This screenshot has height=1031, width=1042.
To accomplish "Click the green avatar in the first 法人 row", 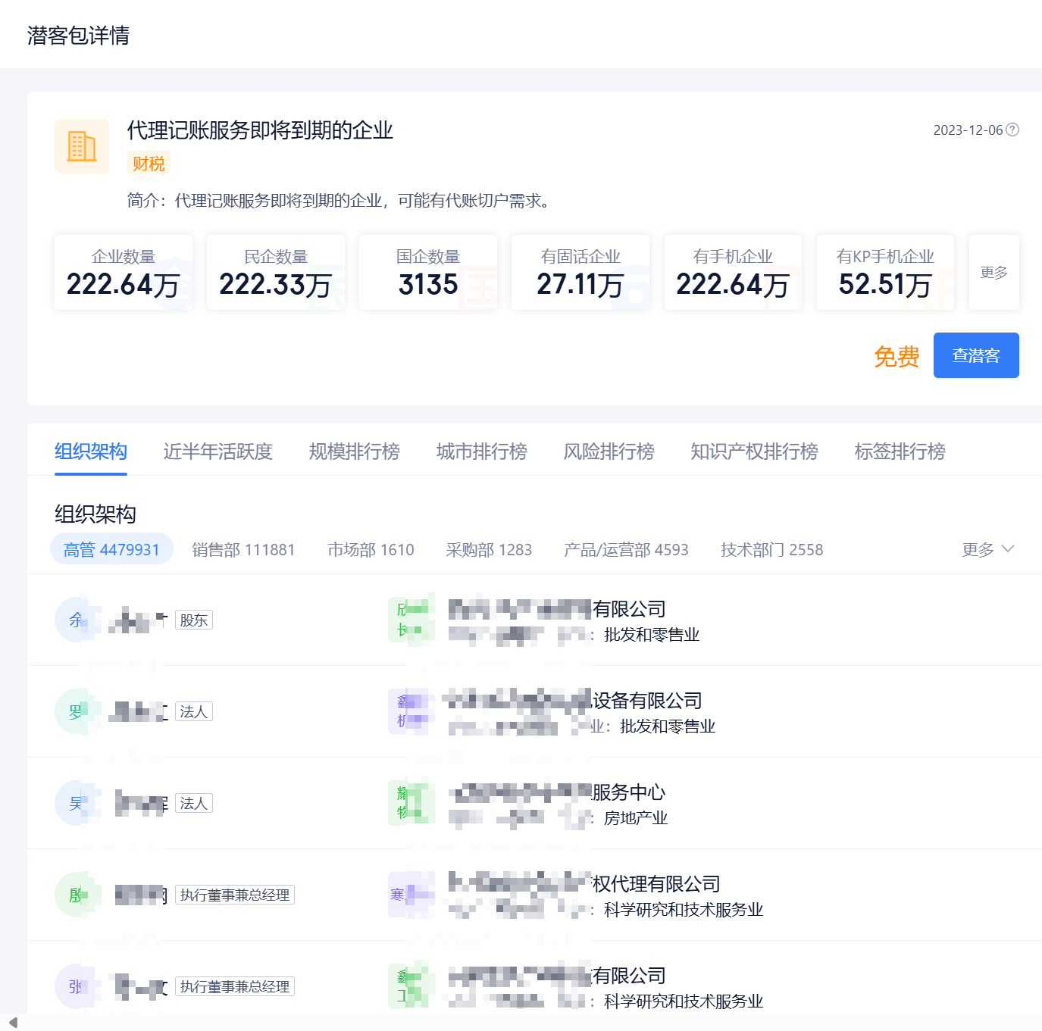I will click(x=74, y=711).
